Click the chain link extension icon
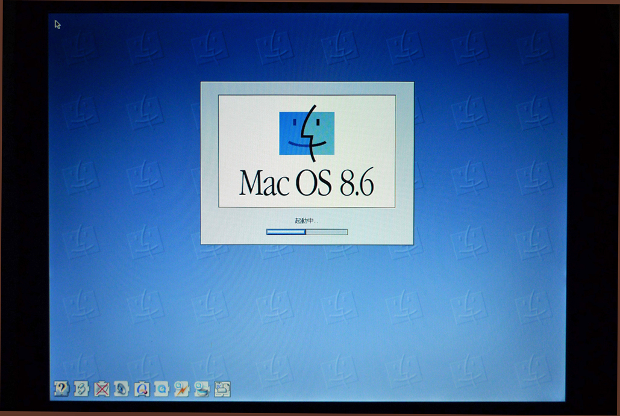The image size is (620, 416). click(81, 389)
